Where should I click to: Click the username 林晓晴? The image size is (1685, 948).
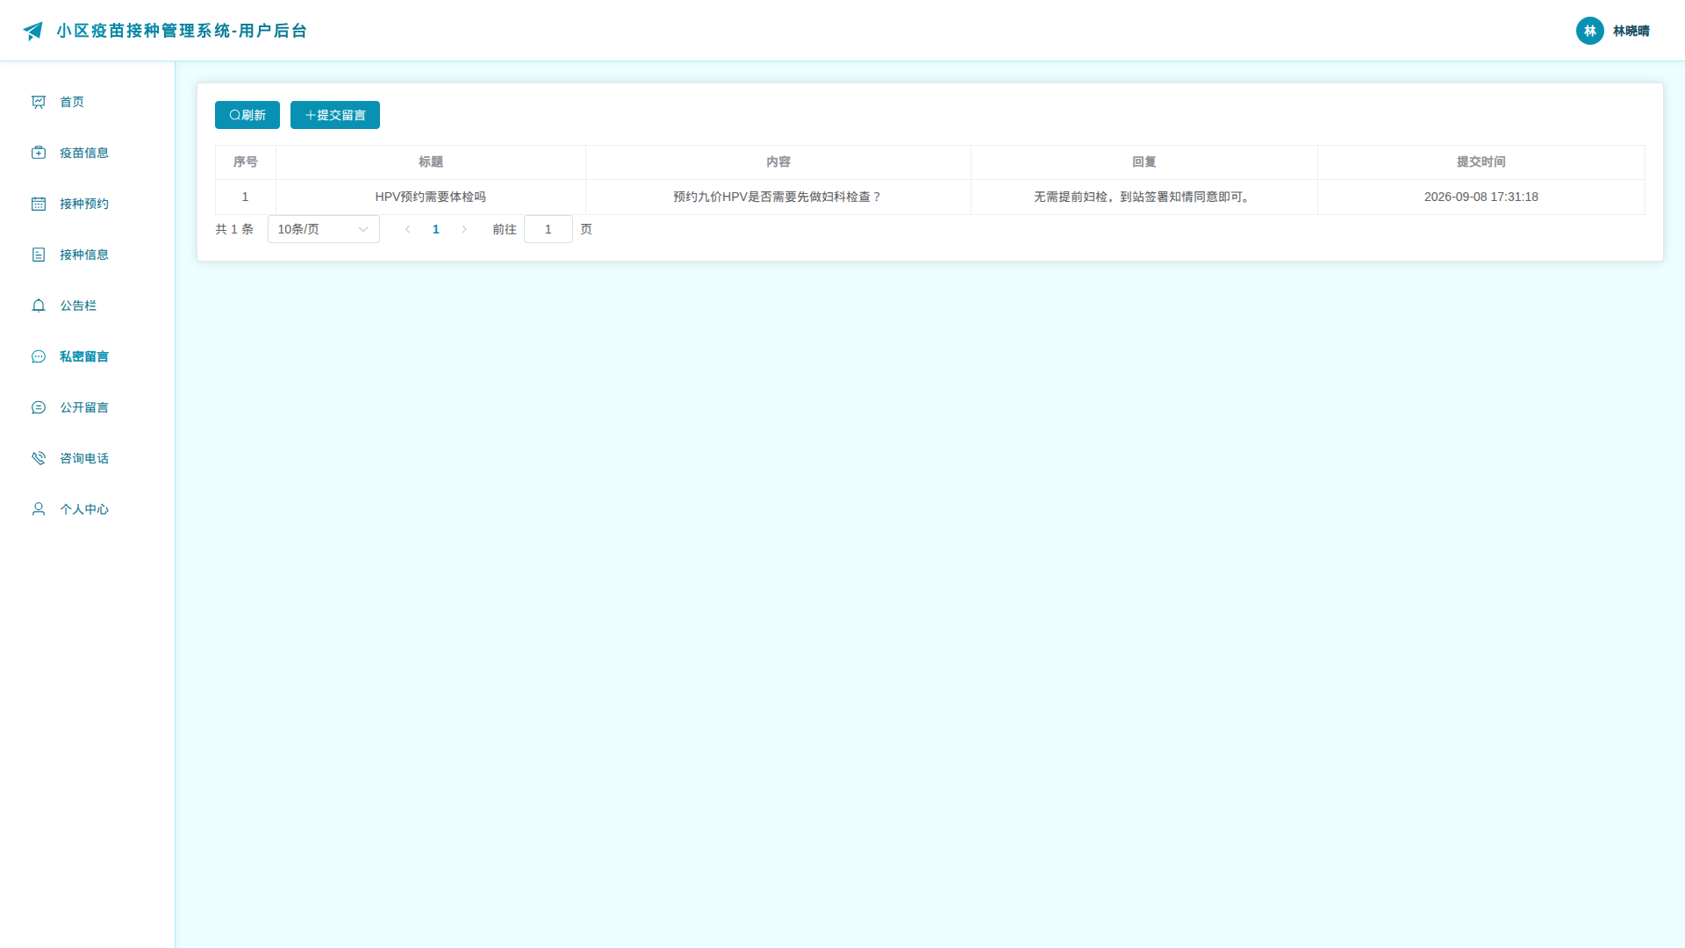point(1631,31)
